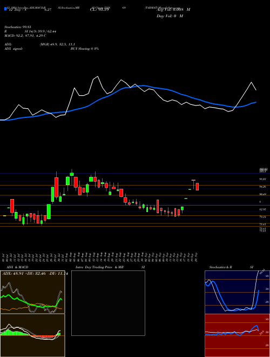Open the blue Stochastics chart panel
The image size is (270, 357).
click(x=237, y=292)
